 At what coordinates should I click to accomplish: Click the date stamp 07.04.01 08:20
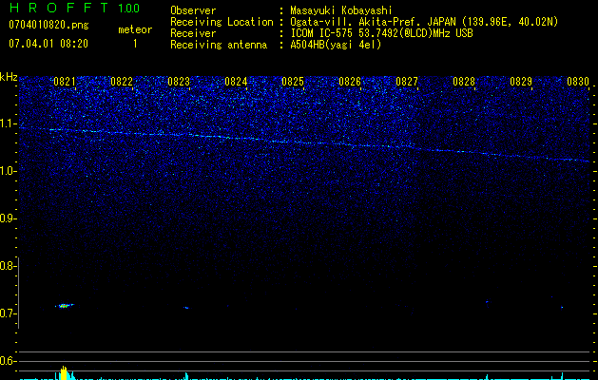(x=48, y=44)
